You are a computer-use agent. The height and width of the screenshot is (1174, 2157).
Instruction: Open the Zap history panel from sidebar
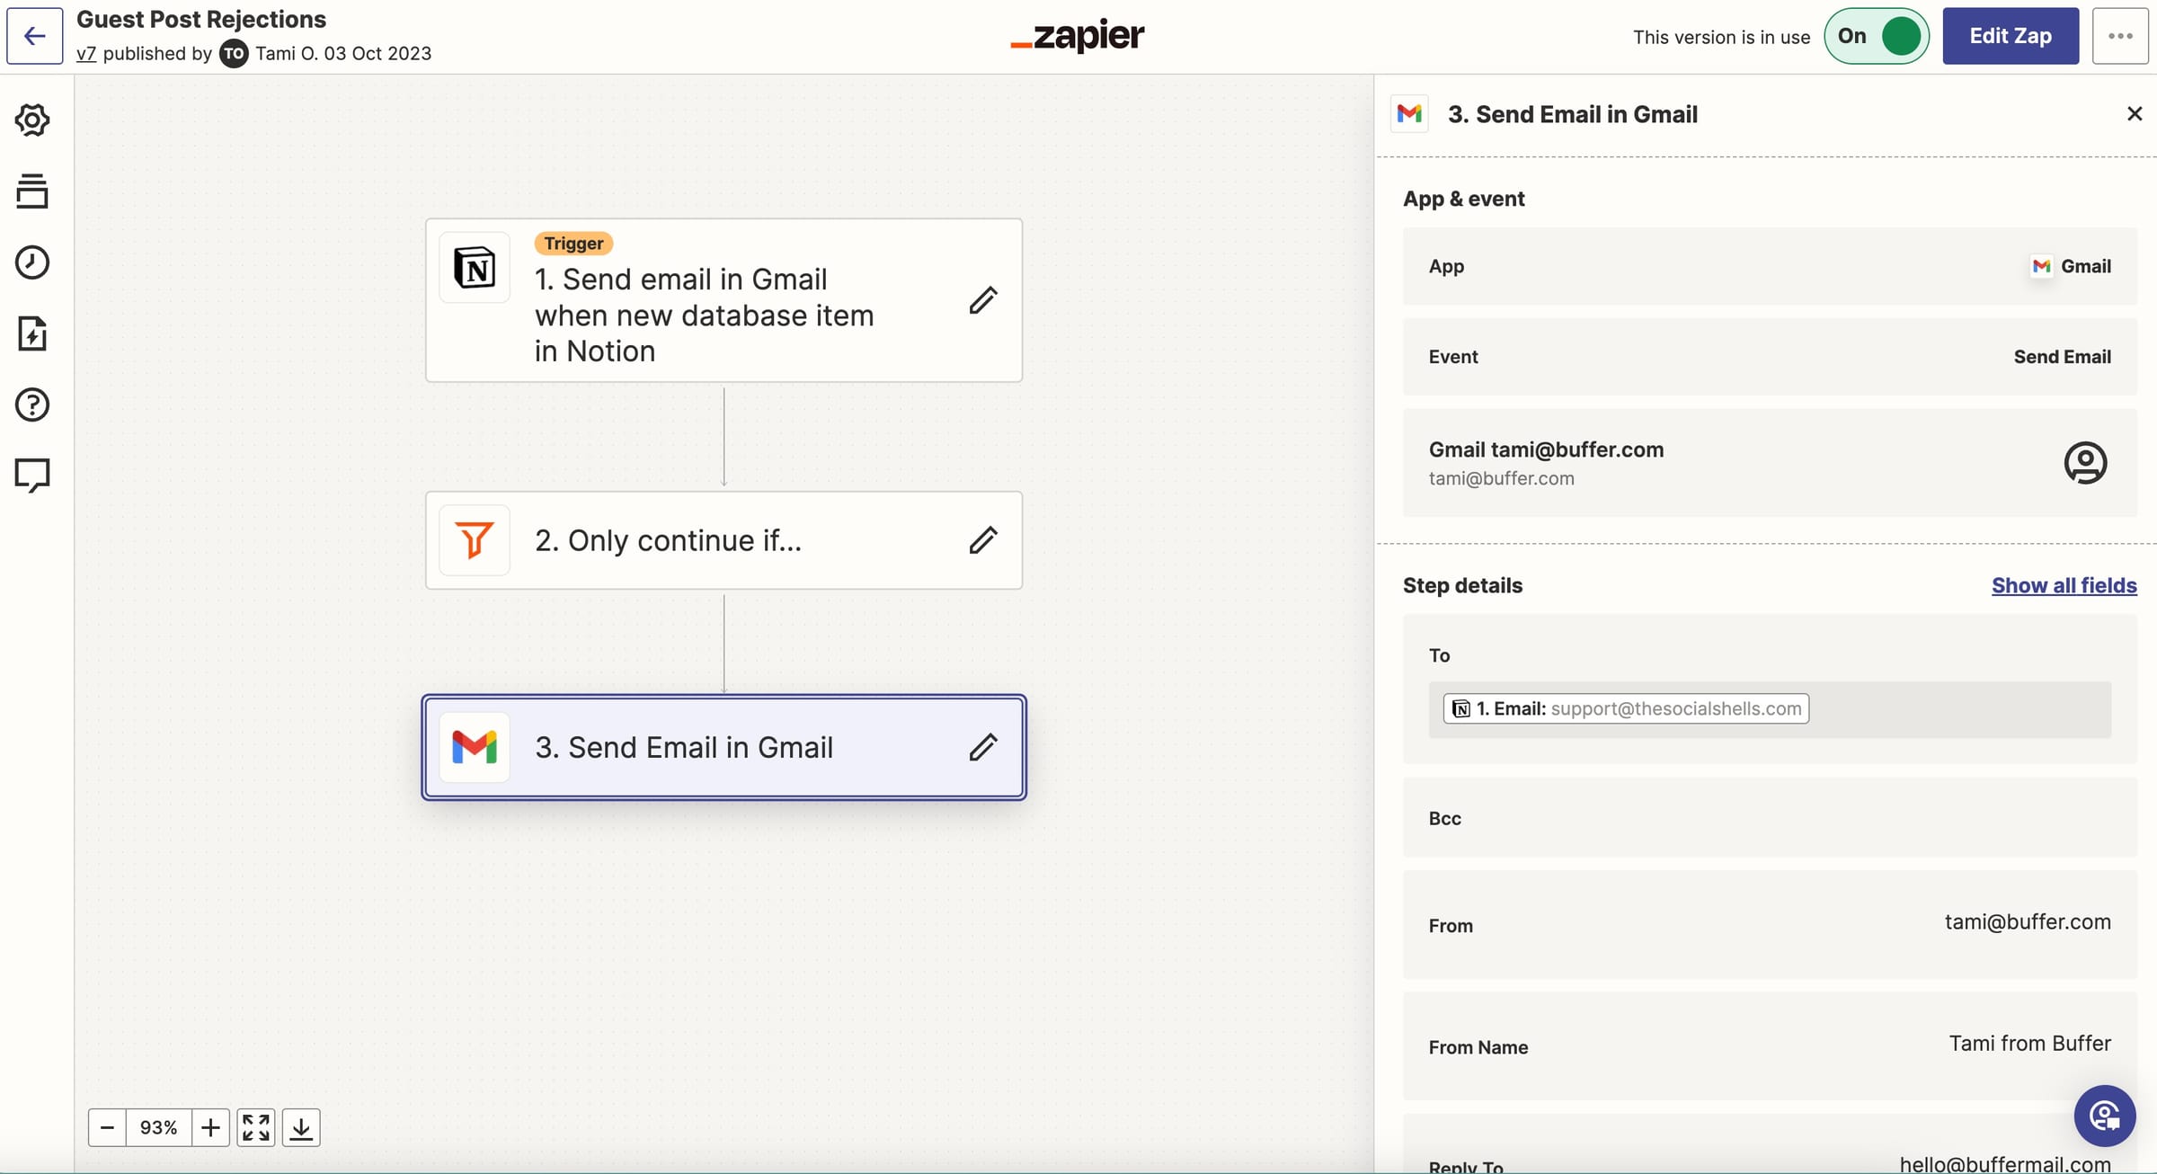coord(33,262)
